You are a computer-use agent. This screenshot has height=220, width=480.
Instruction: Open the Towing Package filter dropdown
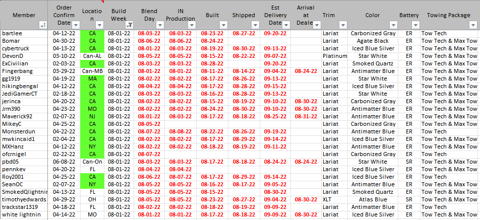tap(474, 24)
